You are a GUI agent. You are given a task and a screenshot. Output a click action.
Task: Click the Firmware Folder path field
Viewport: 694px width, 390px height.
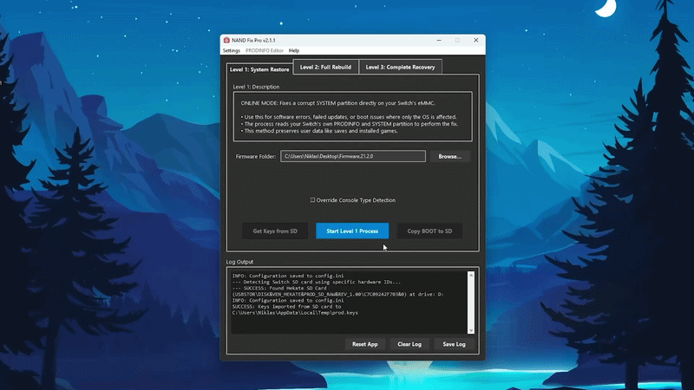353,156
